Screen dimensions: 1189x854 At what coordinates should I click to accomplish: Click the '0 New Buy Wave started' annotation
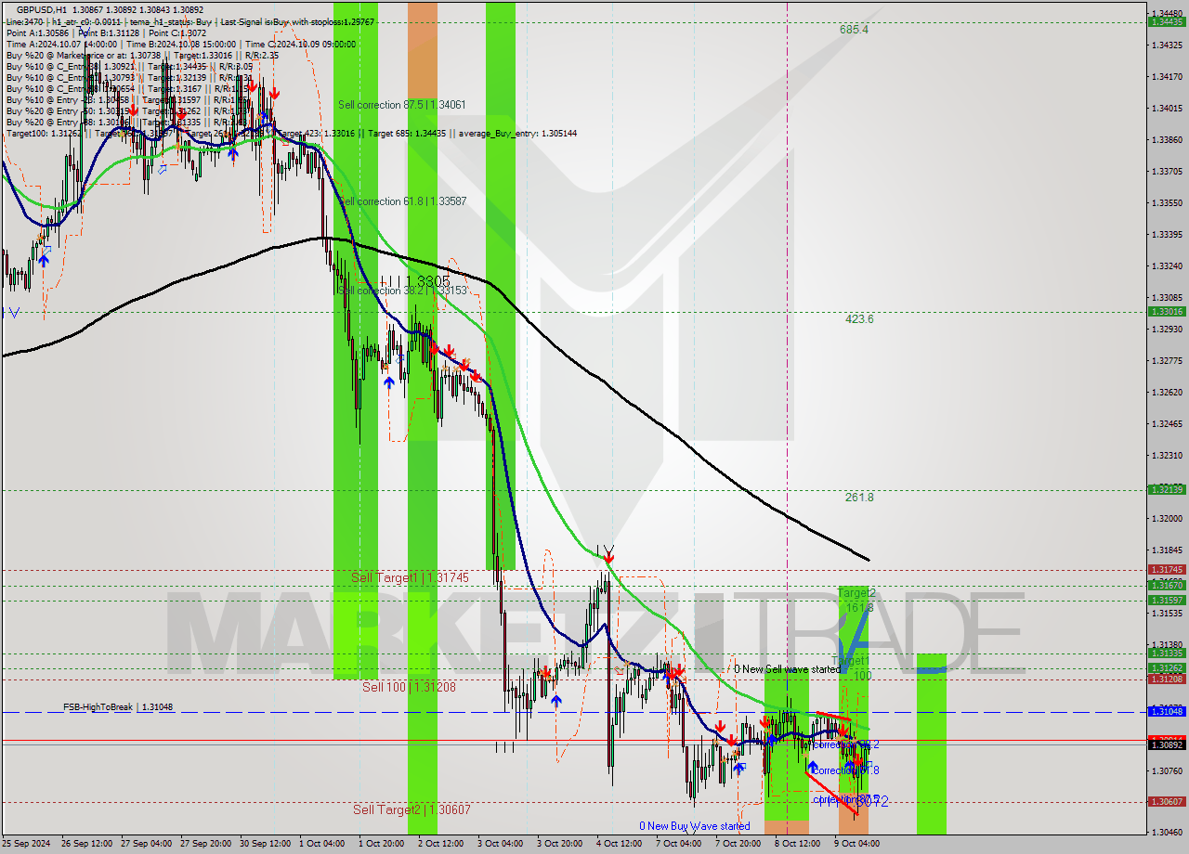pos(694,826)
